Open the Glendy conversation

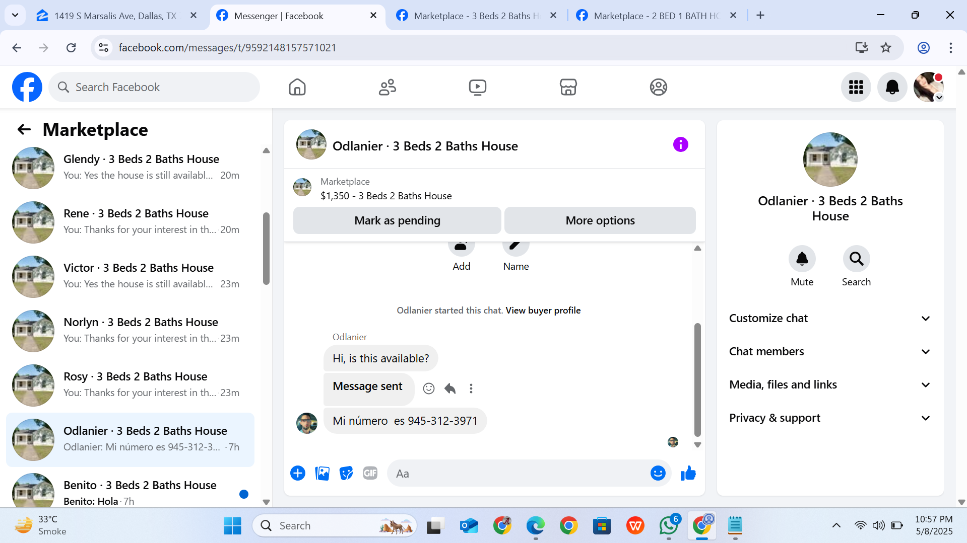click(x=130, y=168)
